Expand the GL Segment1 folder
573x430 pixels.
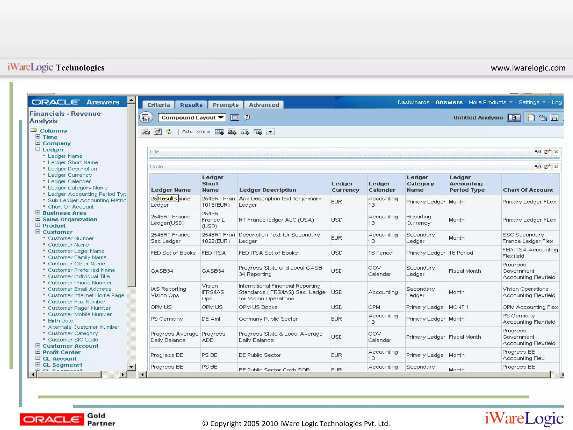[38, 364]
